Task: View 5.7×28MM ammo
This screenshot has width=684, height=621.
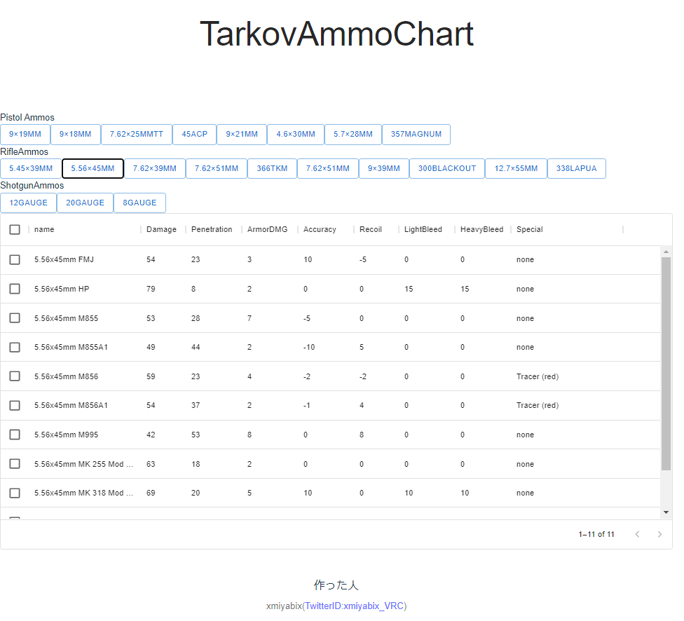Action: [x=353, y=135]
